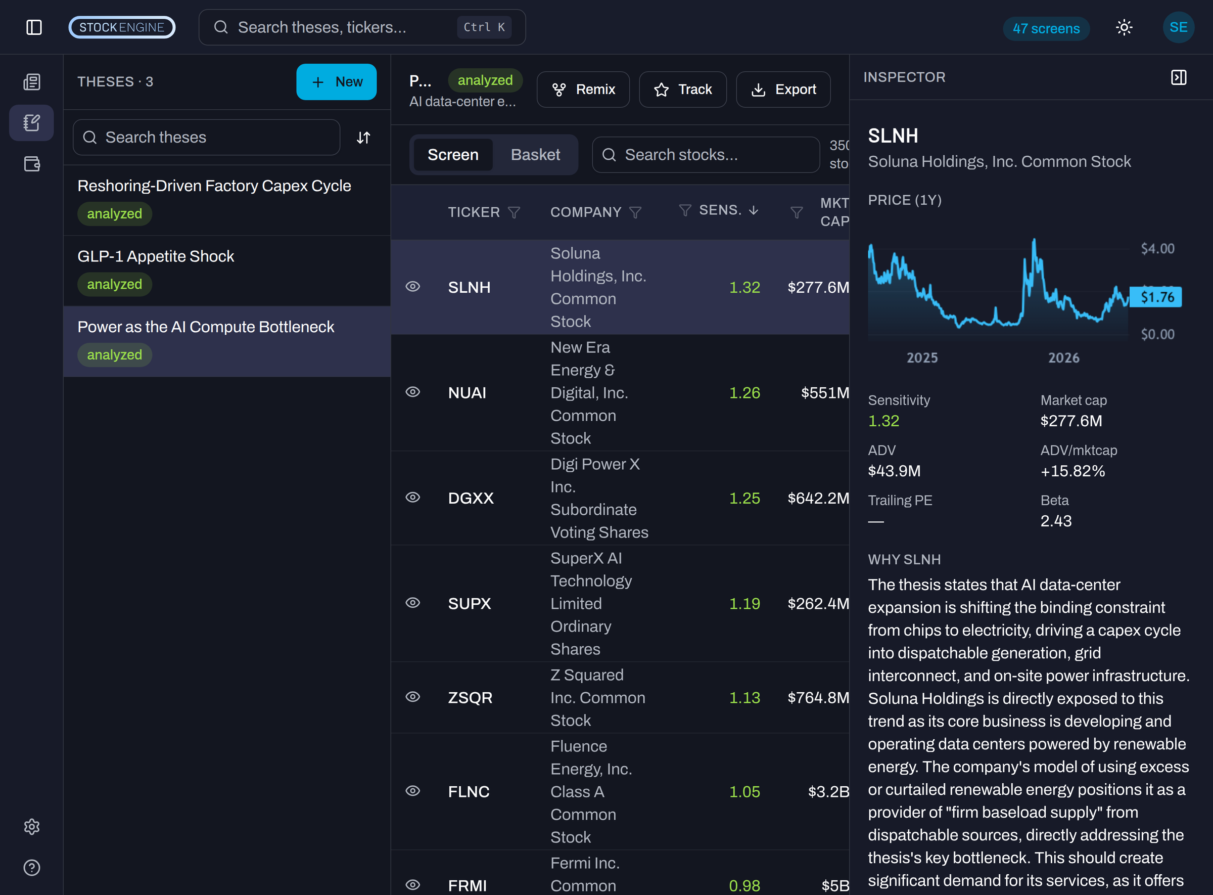This screenshot has width=1213, height=895.
Task: Switch to the Screen tab
Action: [453, 155]
